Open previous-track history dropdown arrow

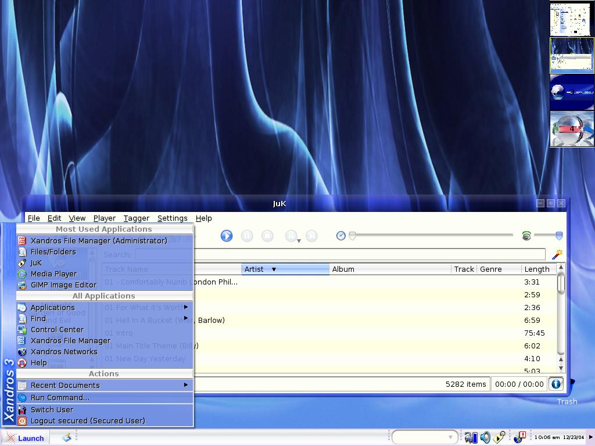pyautogui.click(x=299, y=240)
